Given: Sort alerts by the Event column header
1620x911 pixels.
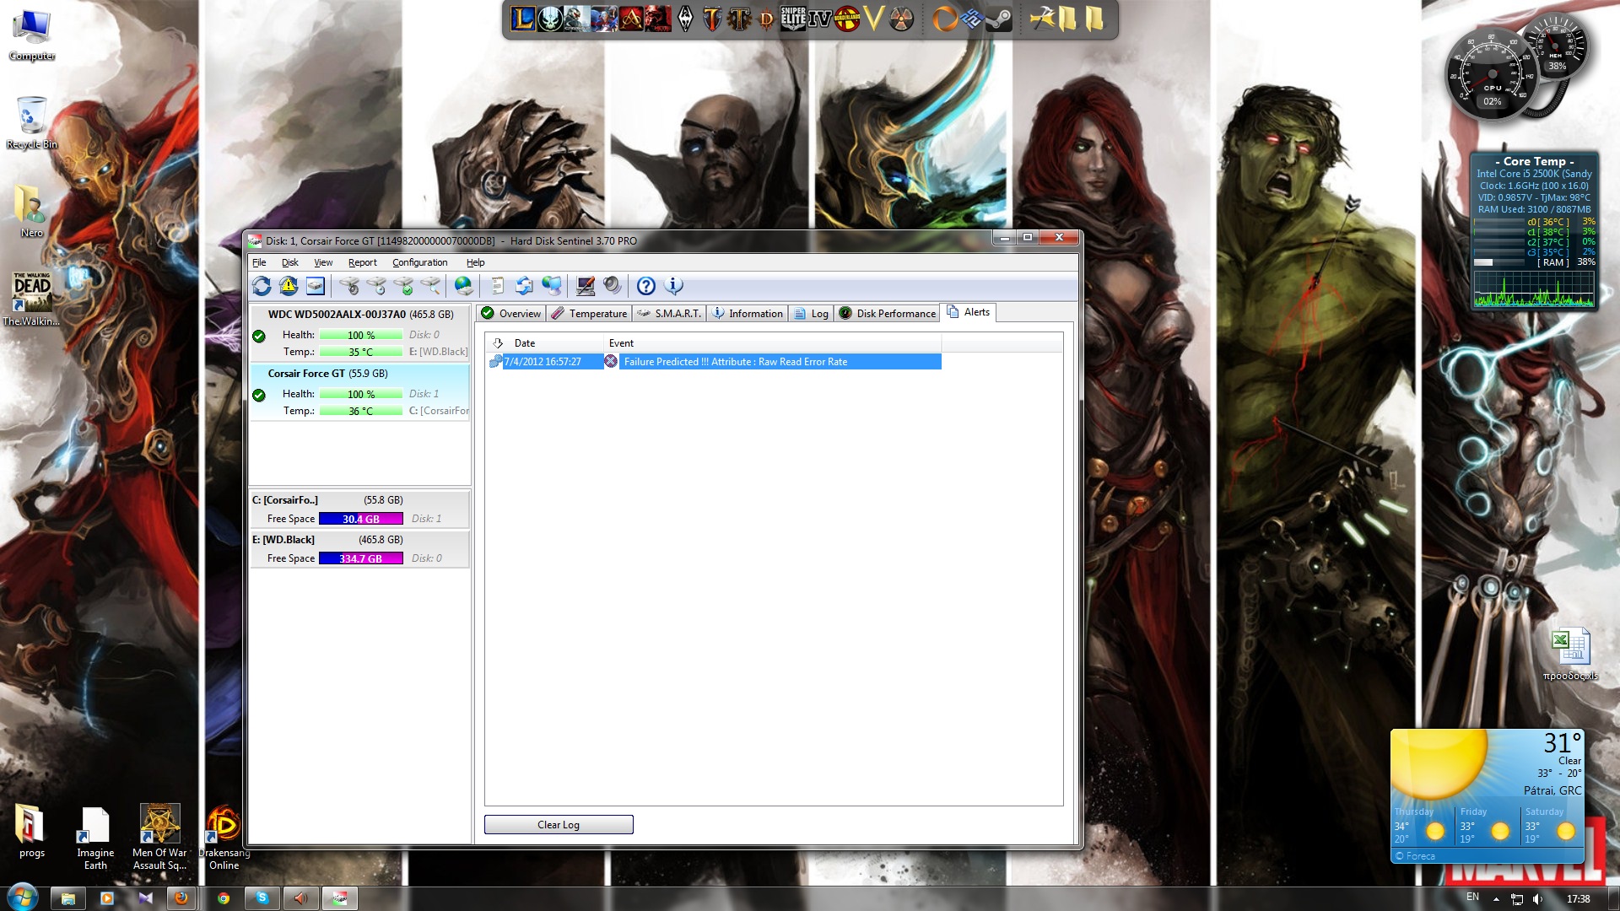Looking at the screenshot, I should tap(773, 343).
